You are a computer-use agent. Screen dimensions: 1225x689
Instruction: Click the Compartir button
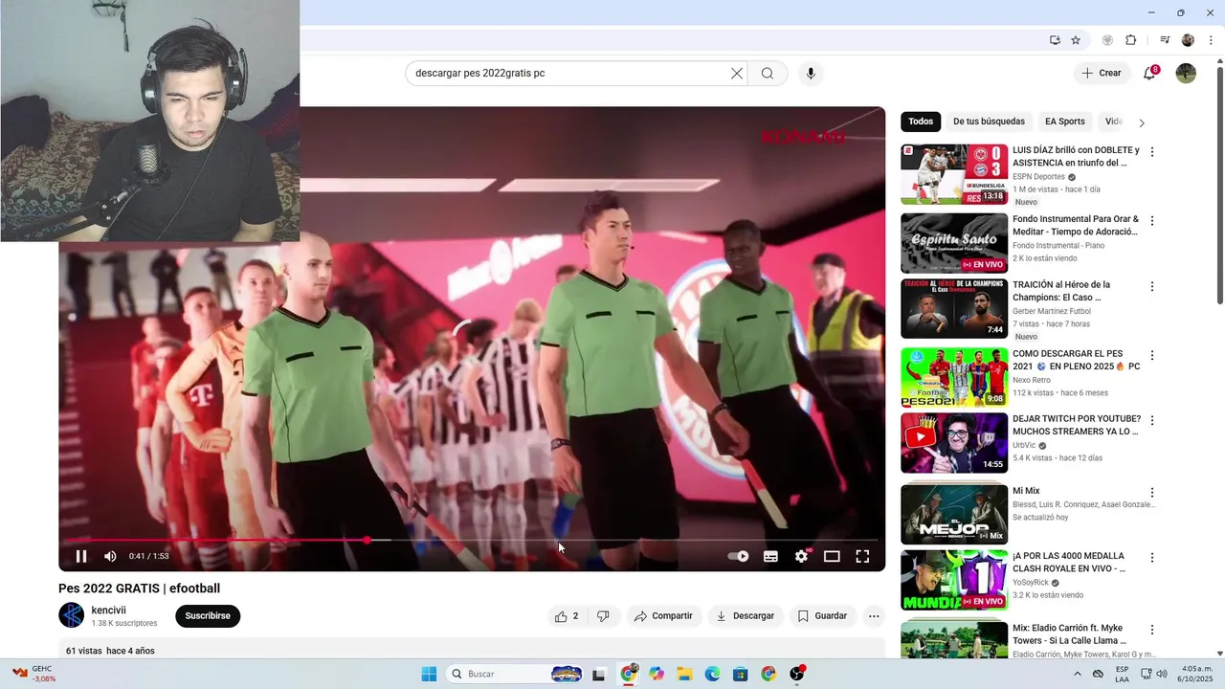tap(663, 616)
